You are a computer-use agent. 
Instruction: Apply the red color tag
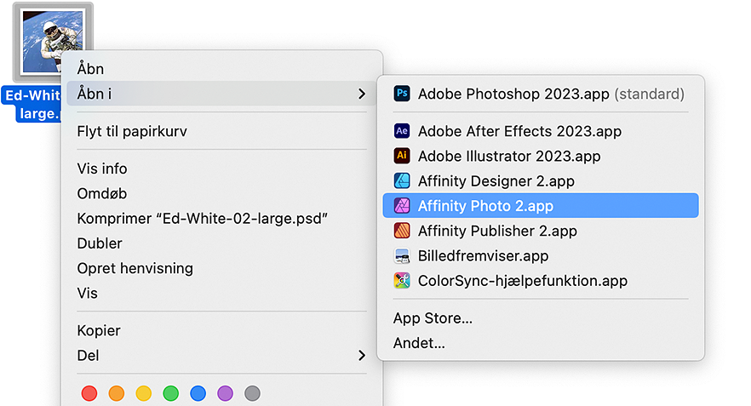tap(89, 393)
